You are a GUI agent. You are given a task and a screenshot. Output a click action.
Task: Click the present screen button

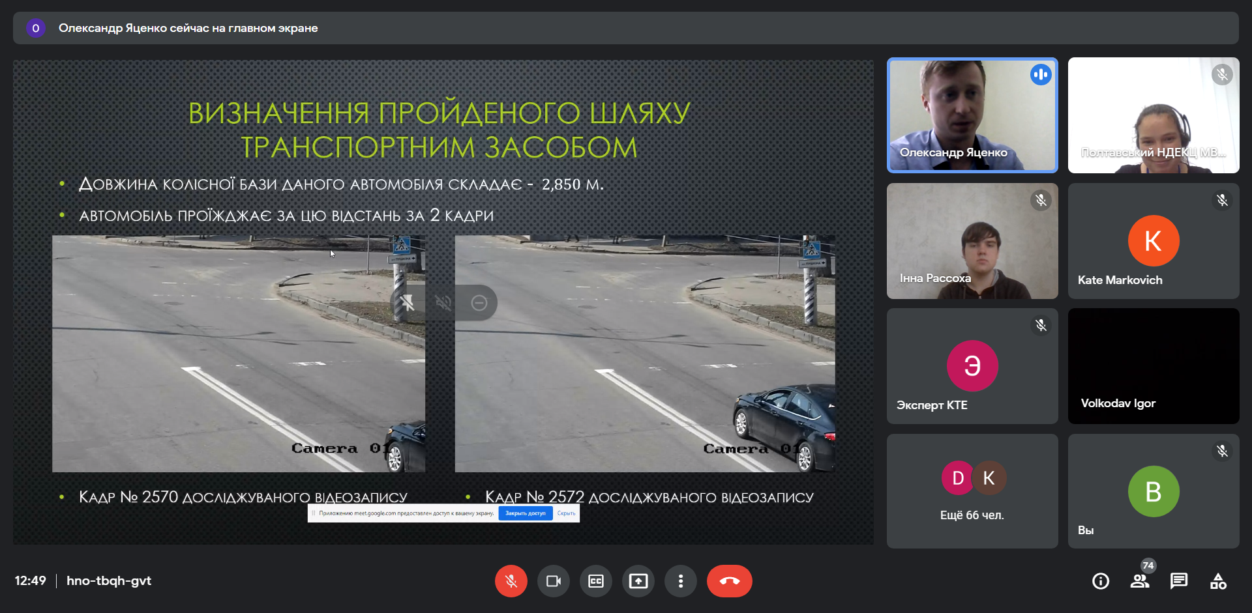pyautogui.click(x=638, y=581)
